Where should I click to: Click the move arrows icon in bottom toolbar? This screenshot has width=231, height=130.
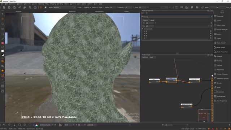tap(9, 125)
